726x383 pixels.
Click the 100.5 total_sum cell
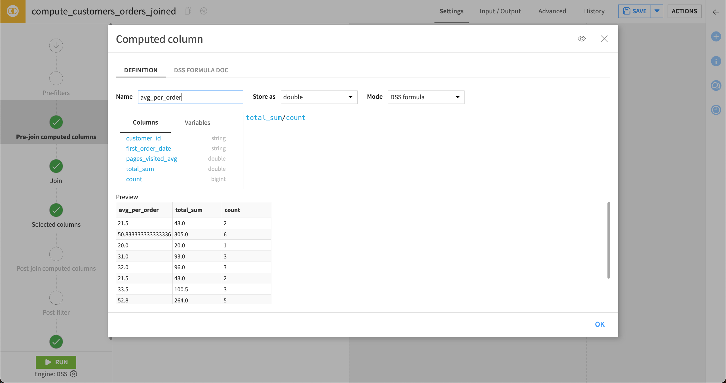(197, 289)
